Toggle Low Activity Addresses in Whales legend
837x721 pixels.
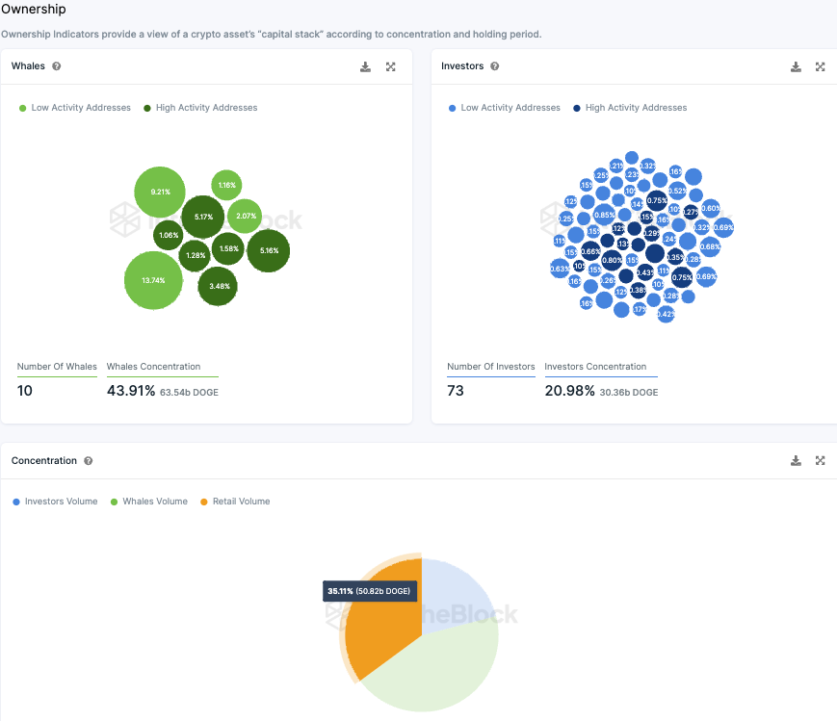pyautogui.click(x=75, y=108)
